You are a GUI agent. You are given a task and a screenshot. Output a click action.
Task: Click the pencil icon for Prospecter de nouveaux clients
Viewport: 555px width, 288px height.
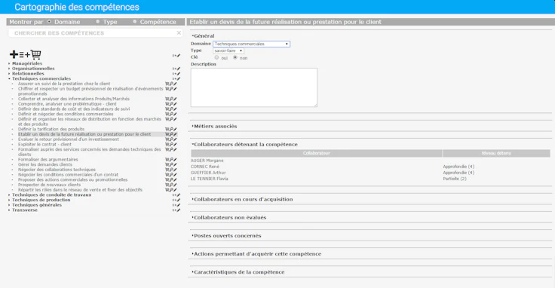tap(175, 185)
